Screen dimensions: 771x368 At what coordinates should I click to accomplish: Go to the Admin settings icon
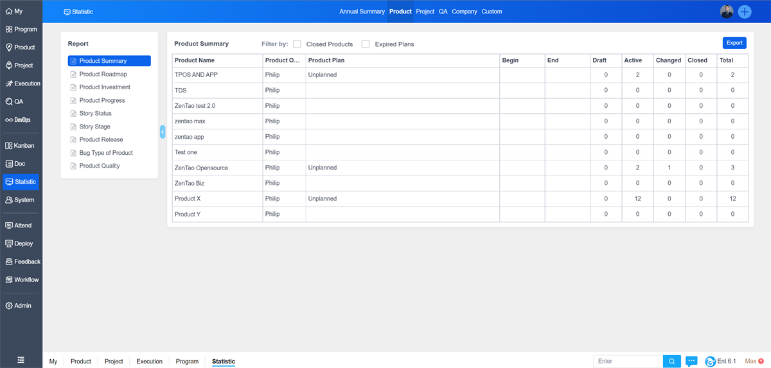tap(9, 306)
